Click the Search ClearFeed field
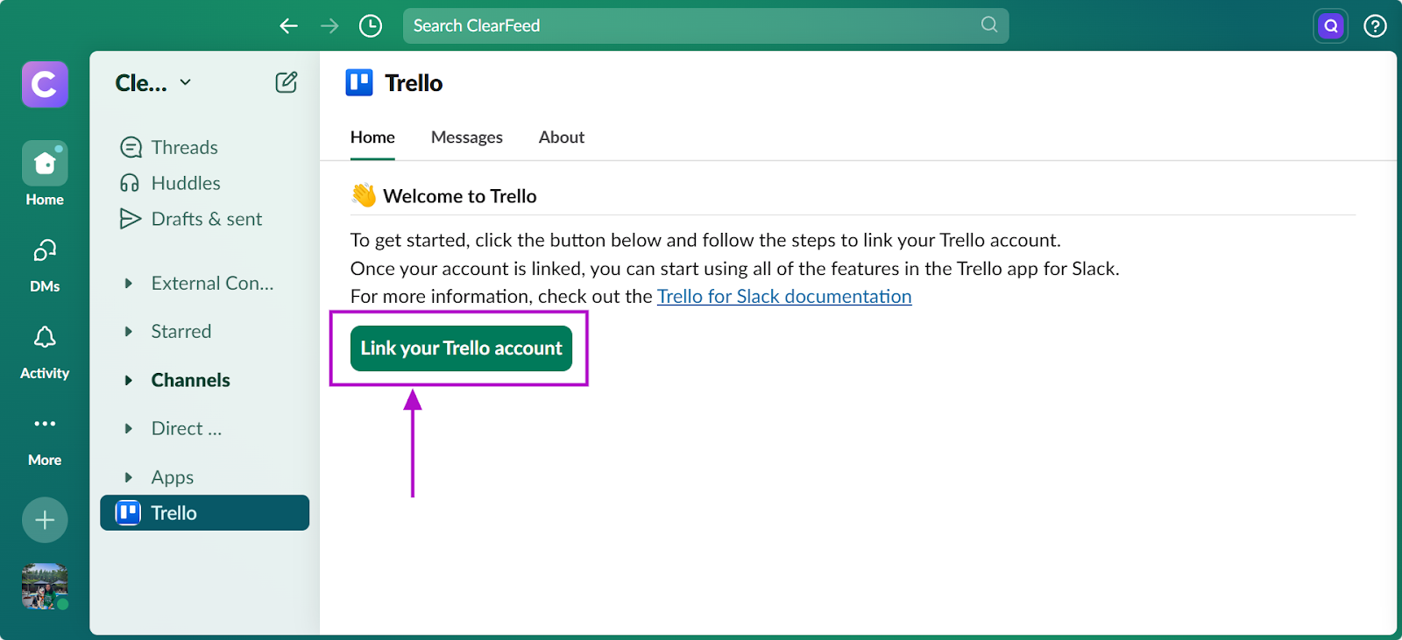The height and width of the screenshot is (640, 1402). coord(705,25)
